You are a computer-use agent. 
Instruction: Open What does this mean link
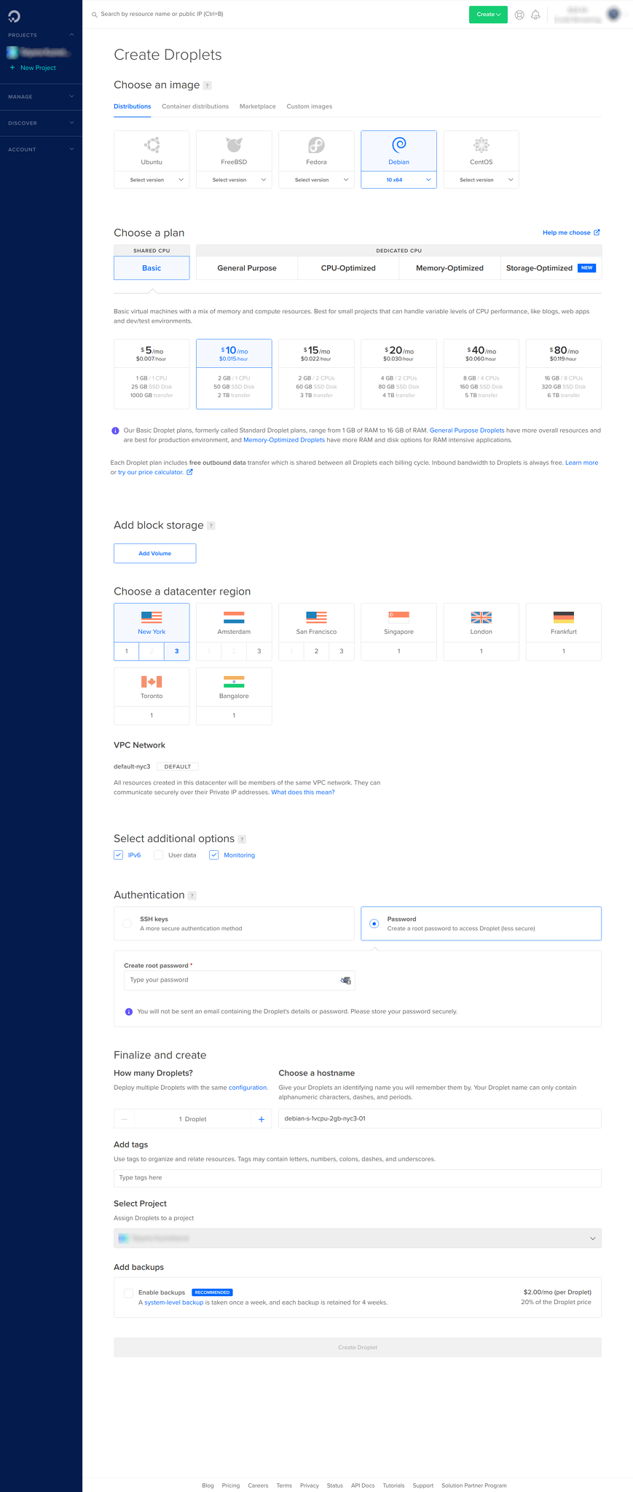303,793
